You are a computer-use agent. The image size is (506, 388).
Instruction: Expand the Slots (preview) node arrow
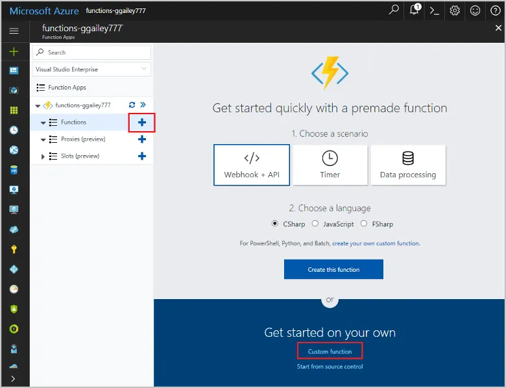[x=43, y=156]
